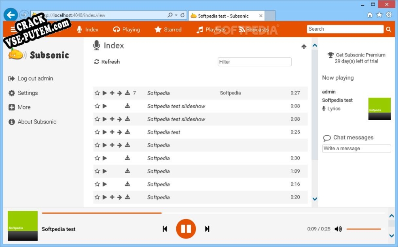The width and height of the screenshot is (398, 247).
Task: Click the Search text field
Action: (345, 29)
